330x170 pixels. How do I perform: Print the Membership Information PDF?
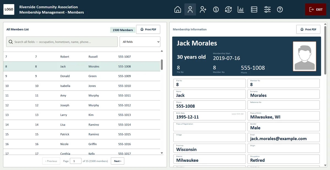click(x=308, y=29)
